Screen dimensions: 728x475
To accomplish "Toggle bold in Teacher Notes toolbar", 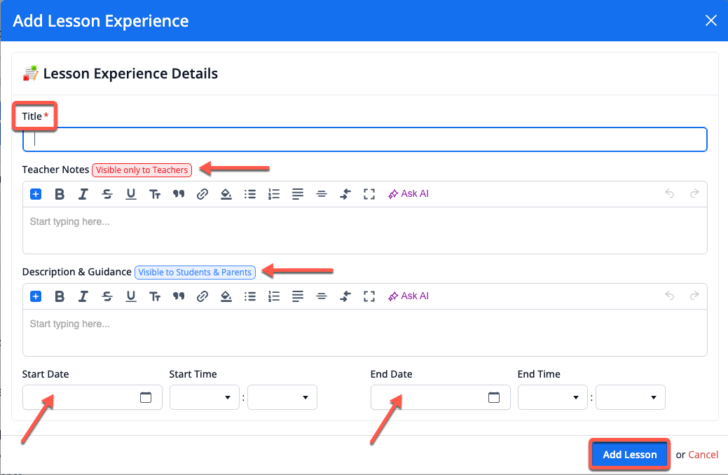I will (60, 194).
